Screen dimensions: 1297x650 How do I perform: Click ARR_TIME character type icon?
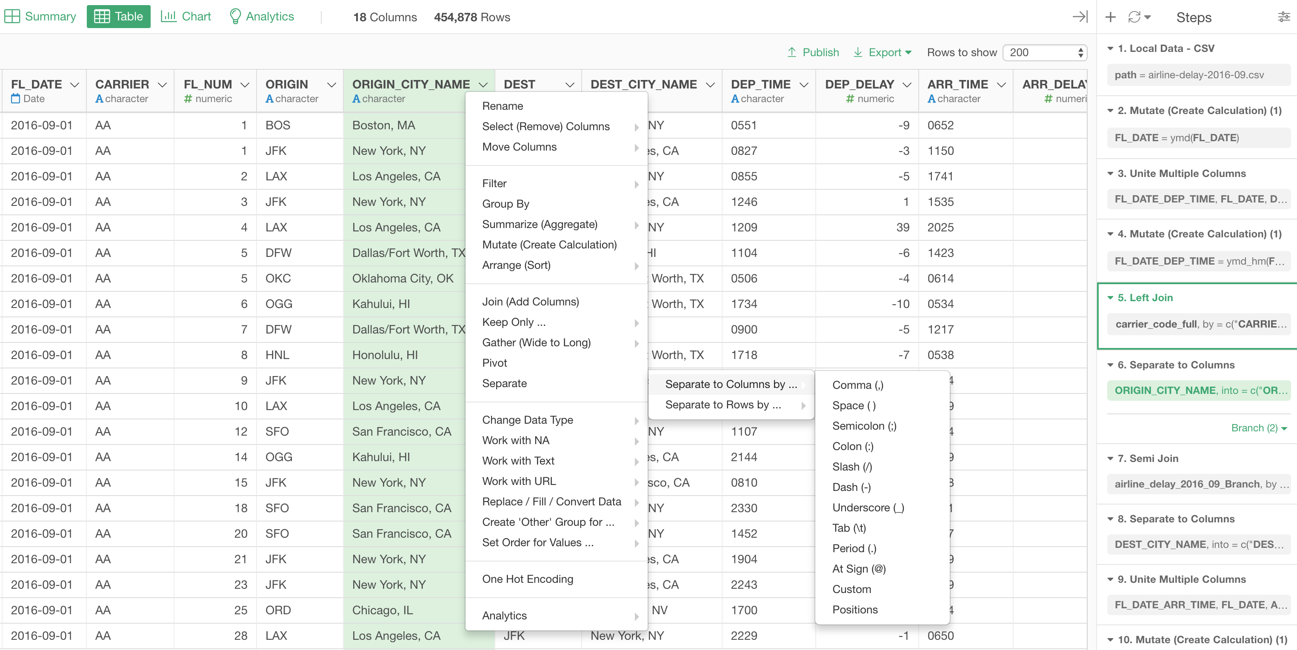click(x=931, y=99)
